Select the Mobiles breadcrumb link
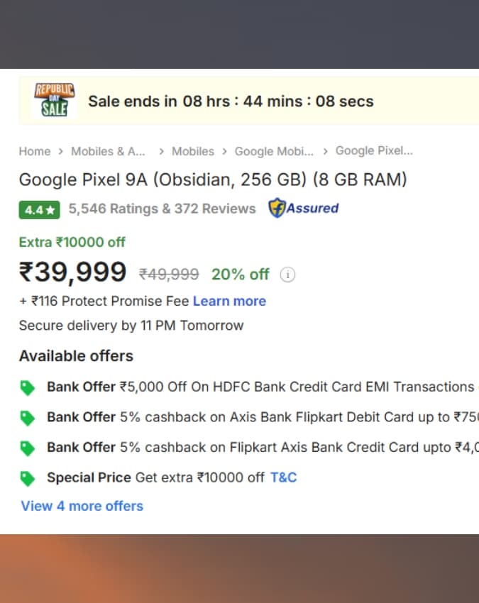The width and height of the screenshot is (479, 603). coord(193,151)
